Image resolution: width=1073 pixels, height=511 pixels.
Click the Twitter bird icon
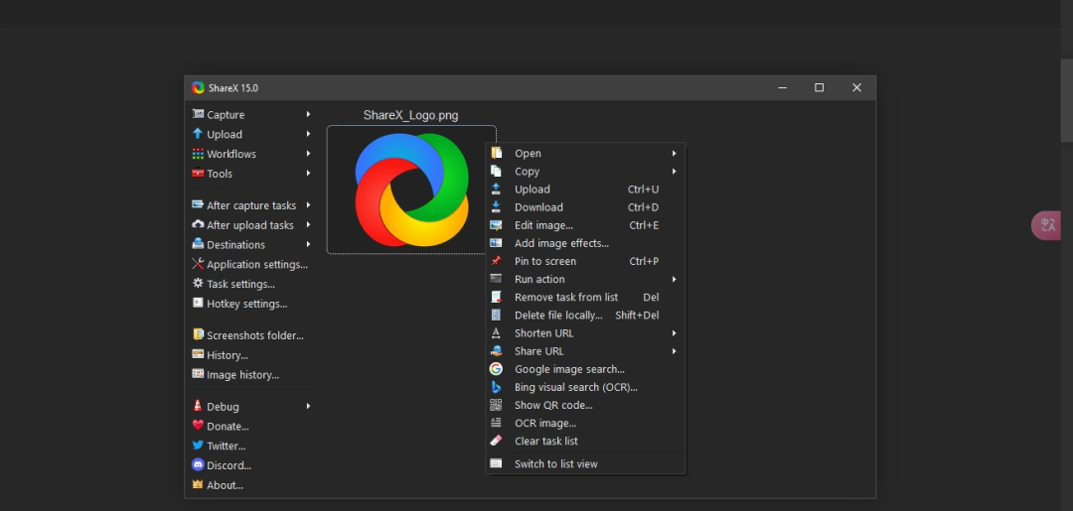198,445
